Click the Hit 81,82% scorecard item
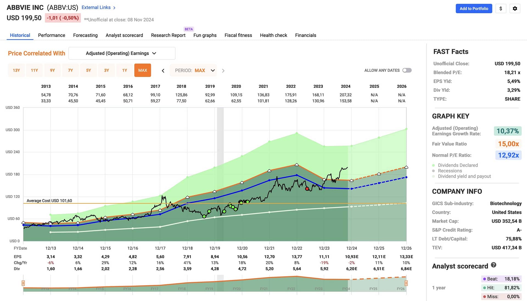 pos(501,288)
